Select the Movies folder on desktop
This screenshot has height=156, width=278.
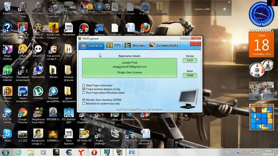point(53,72)
